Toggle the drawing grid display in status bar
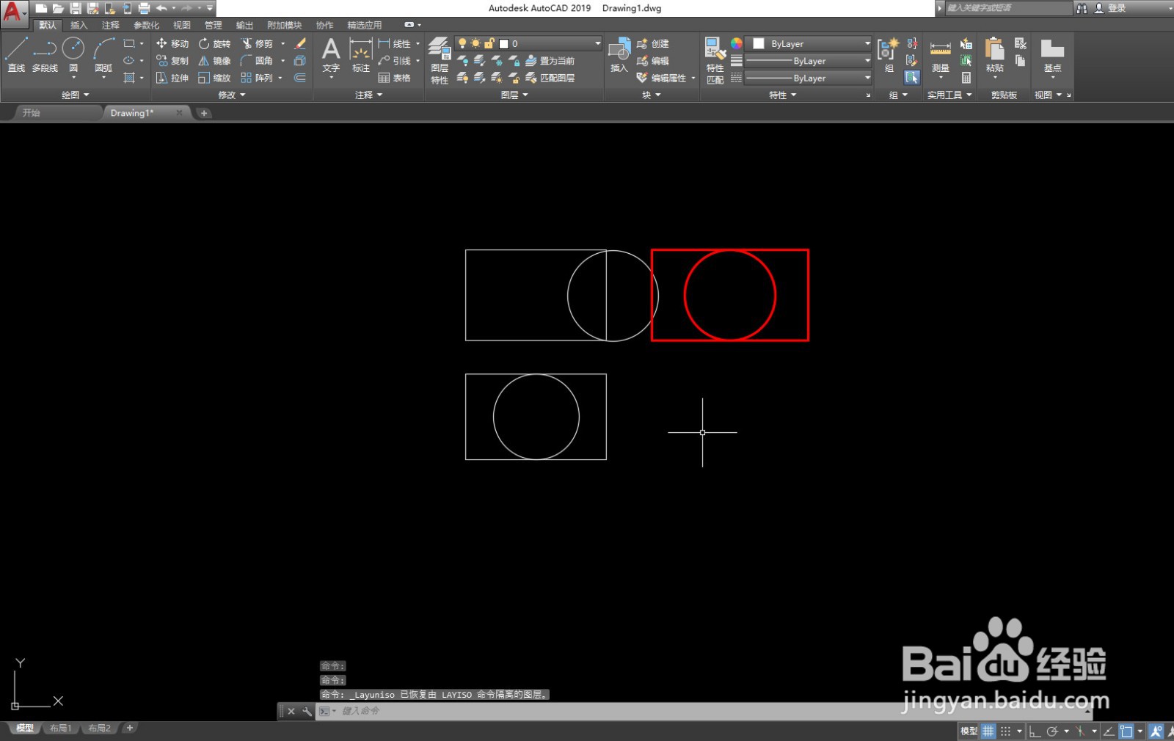The image size is (1174, 741). [988, 731]
